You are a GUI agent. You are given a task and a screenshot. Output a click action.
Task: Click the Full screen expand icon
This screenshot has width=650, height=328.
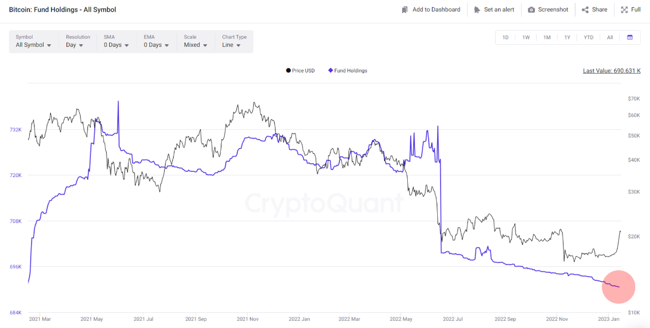pos(624,10)
